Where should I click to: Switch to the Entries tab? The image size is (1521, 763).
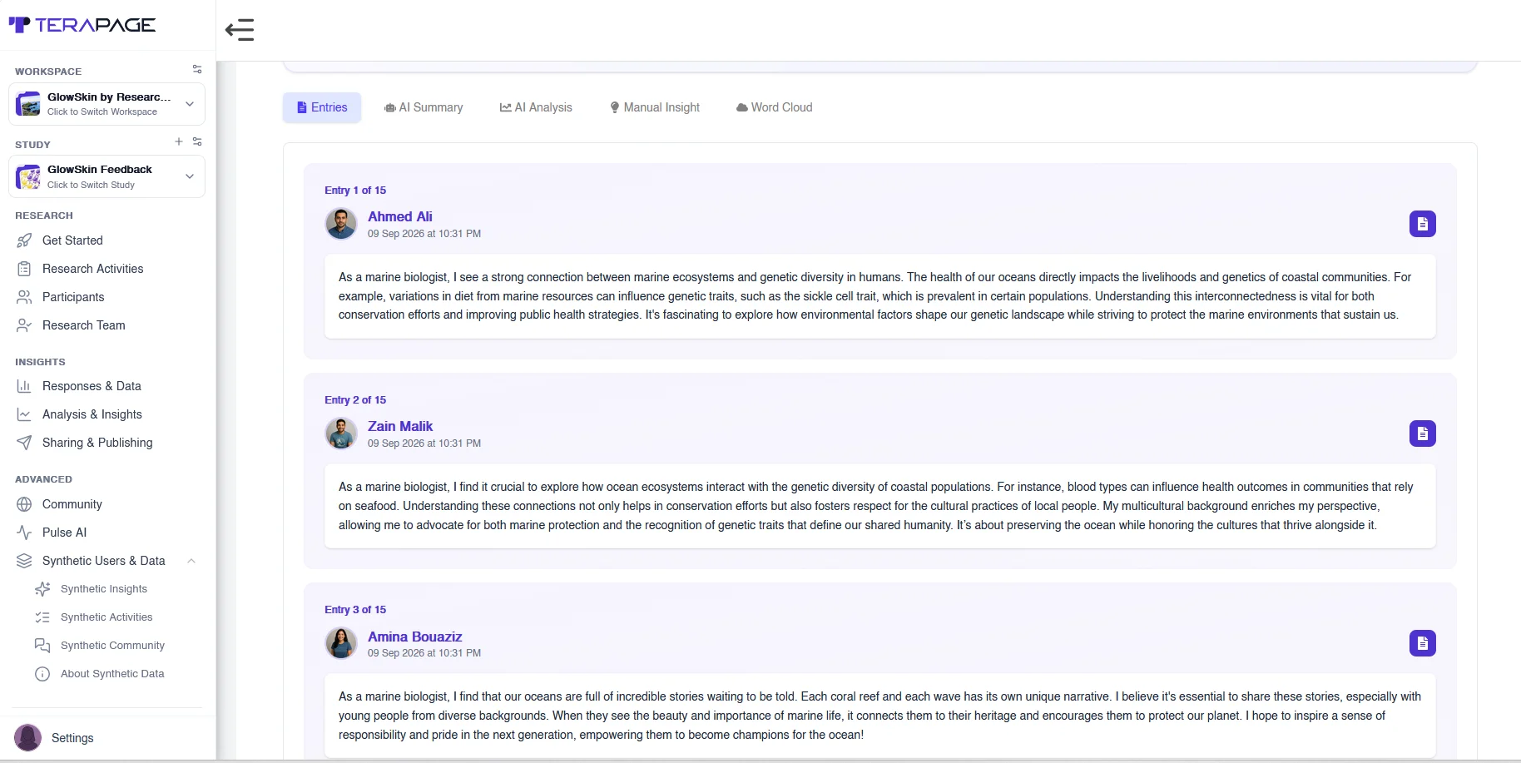pyautogui.click(x=322, y=107)
